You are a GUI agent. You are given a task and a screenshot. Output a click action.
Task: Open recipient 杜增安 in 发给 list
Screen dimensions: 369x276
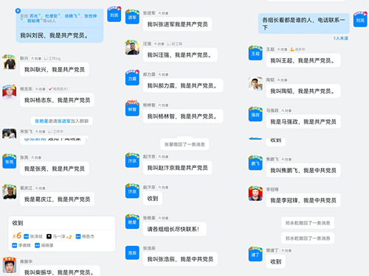[x=51, y=16]
